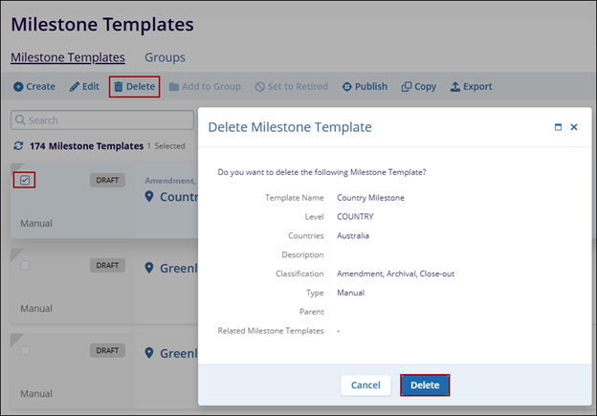Uncheck the selected first template checkbox
This screenshot has width=597, height=416.
pyautogui.click(x=25, y=180)
